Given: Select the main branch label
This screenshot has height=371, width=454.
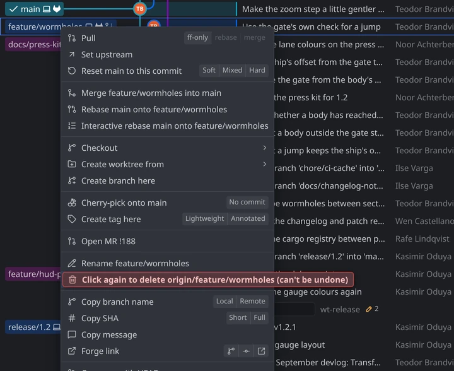Looking at the screenshot, I should click(34, 9).
